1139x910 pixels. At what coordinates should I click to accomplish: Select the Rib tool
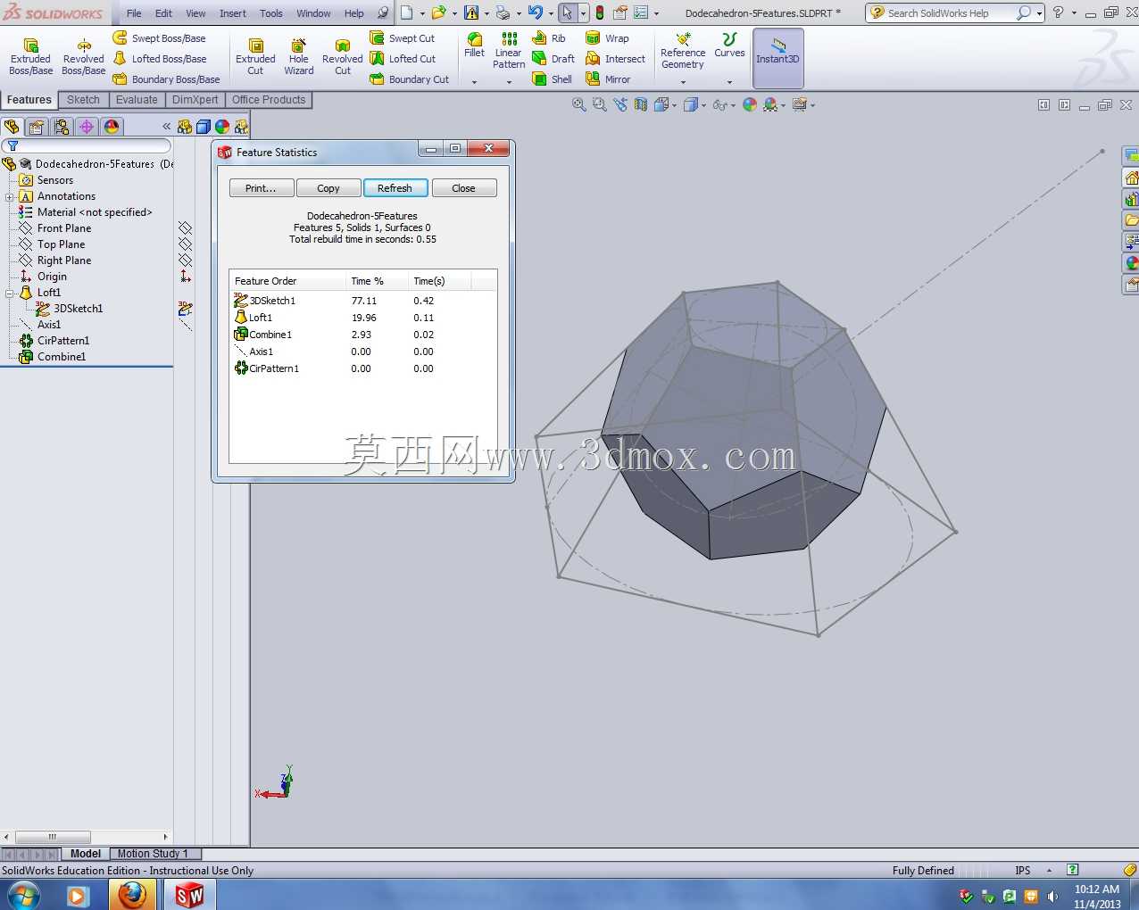(x=549, y=38)
